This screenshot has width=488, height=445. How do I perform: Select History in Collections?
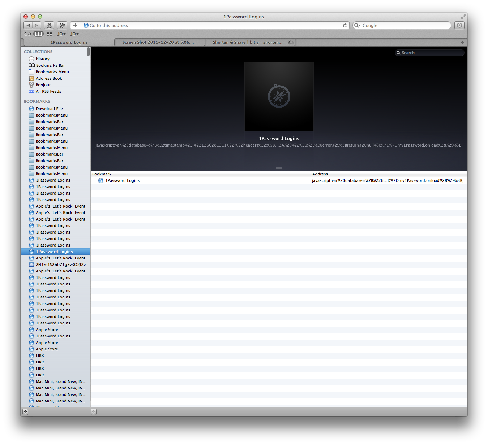pos(56,59)
